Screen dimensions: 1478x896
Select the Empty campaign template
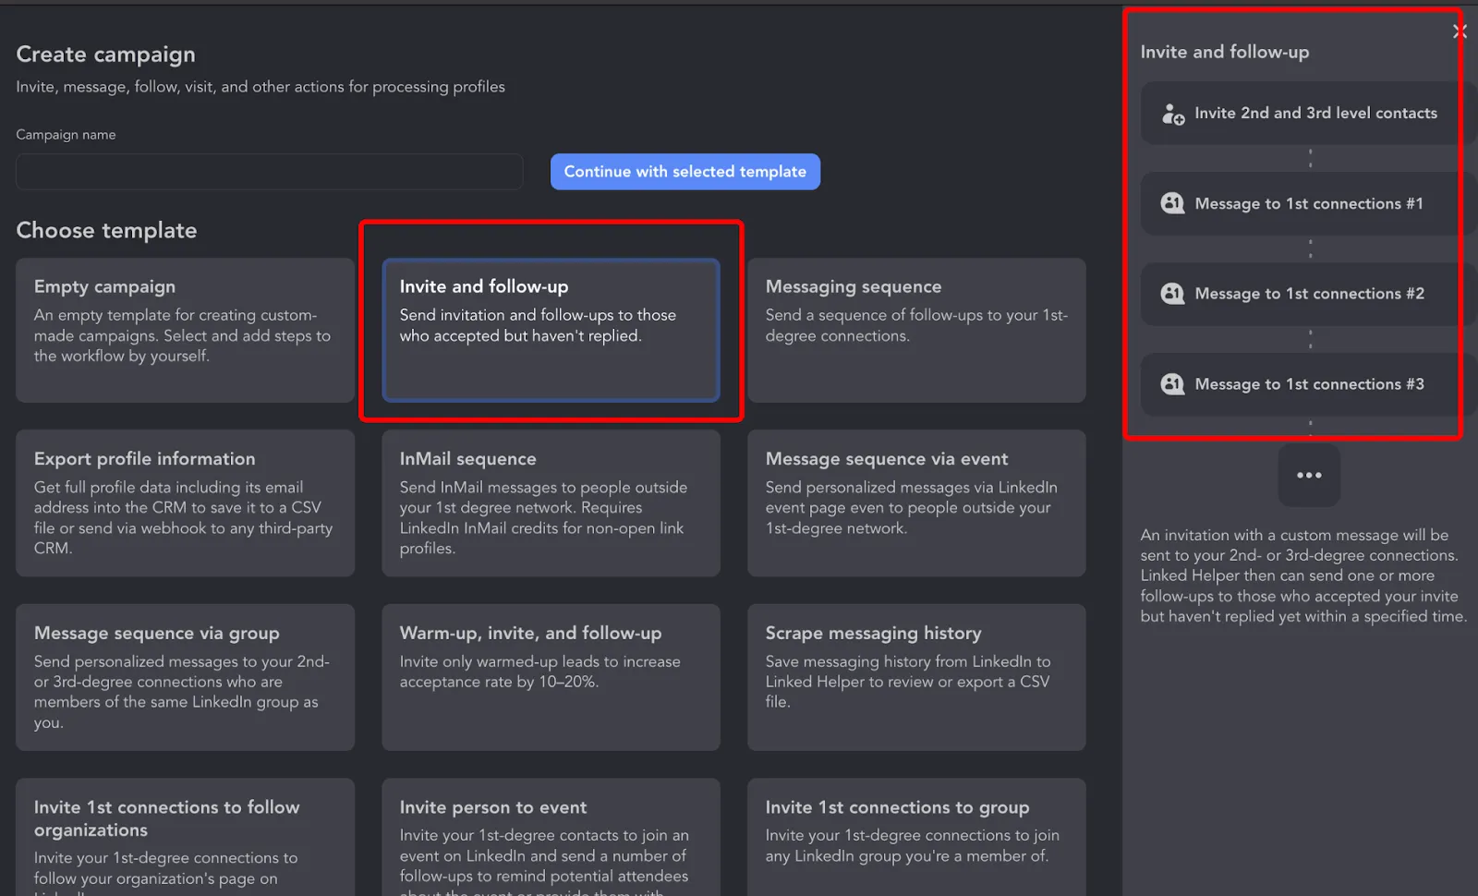click(185, 330)
